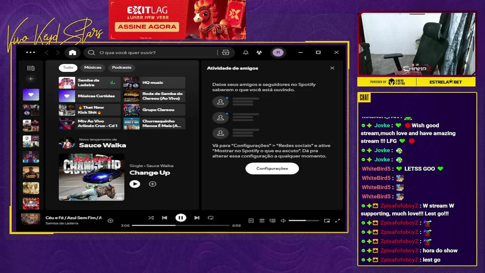Go back with the left arrow

click(47, 53)
